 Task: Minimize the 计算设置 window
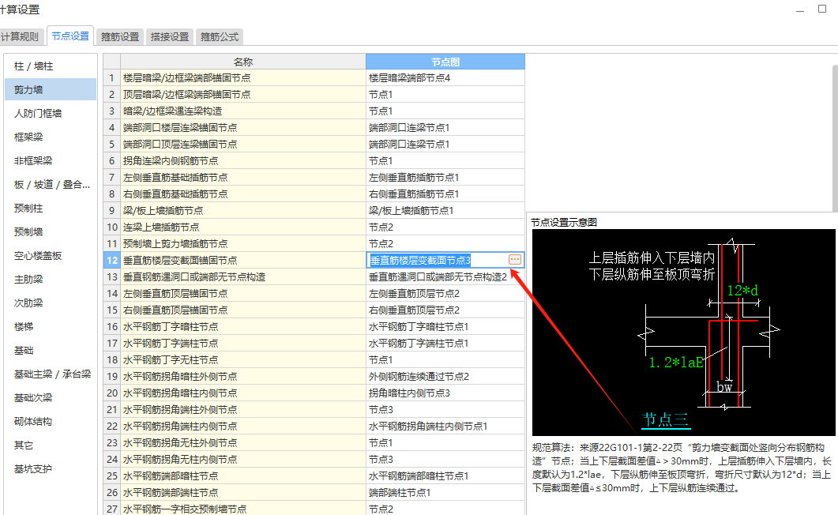click(x=799, y=9)
